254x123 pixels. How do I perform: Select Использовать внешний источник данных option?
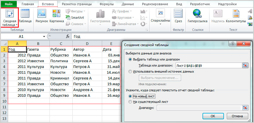click(x=130, y=71)
